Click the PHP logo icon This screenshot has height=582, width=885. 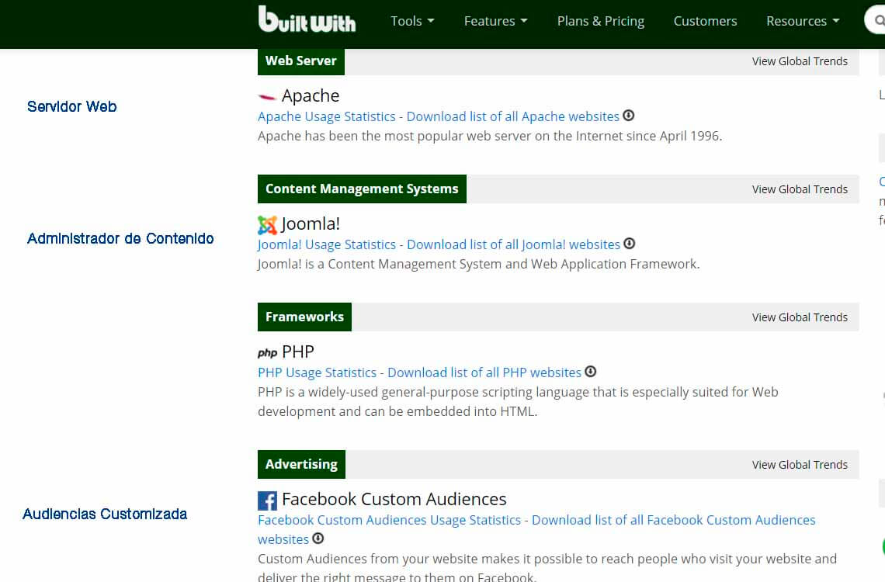point(267,353)
